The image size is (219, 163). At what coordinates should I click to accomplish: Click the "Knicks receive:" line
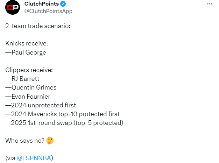[x=27, y=44]
